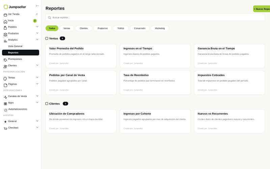
Task: Open Pedidos por Canal de Venta report
Action: coord(81,82)
